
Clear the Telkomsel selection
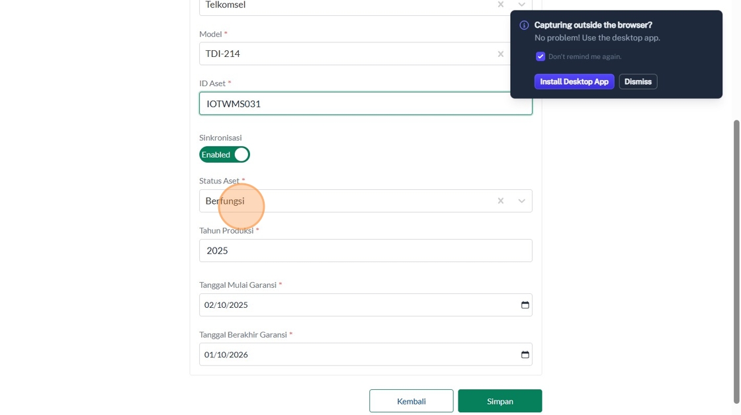pyautogui.click(x=501, y=5)
